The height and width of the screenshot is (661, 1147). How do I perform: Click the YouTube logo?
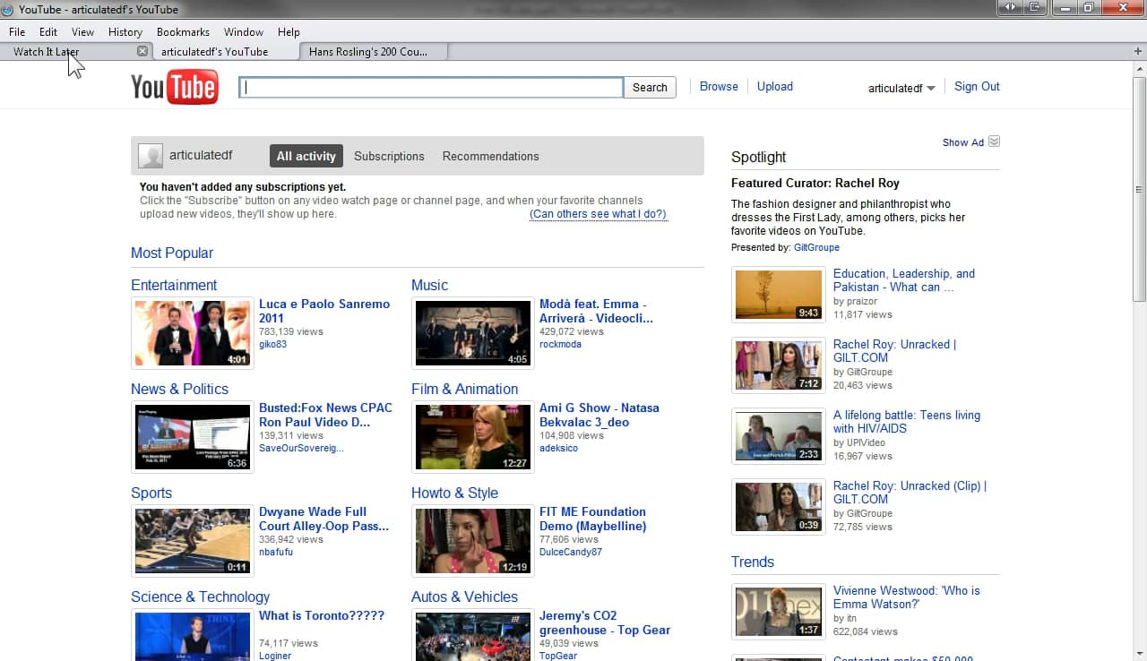point(175,87)
